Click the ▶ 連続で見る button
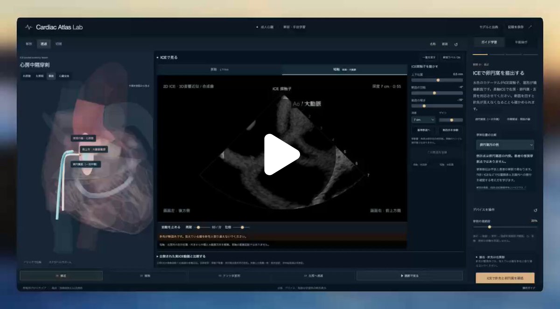This screenshot has height=309, width=560. 410,276
